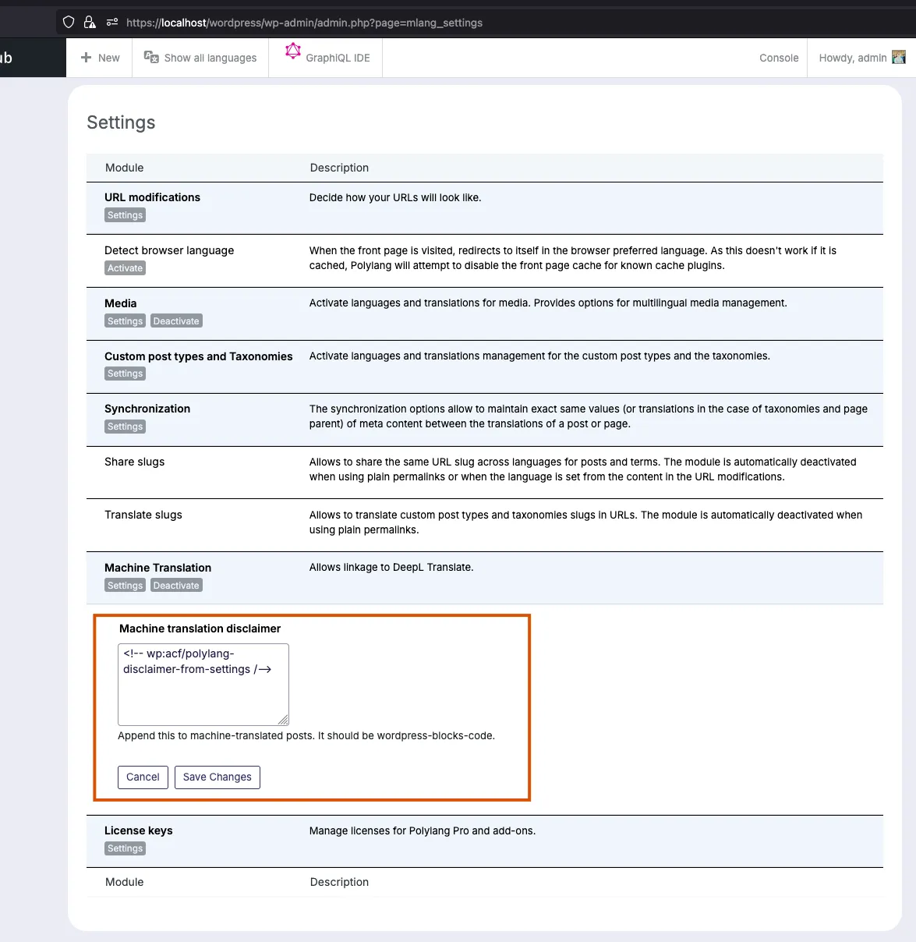This screenshot has height=942, width=916.
Task: Click the GraphiQL IDE logo icon
Action: [x=293, y=51]
